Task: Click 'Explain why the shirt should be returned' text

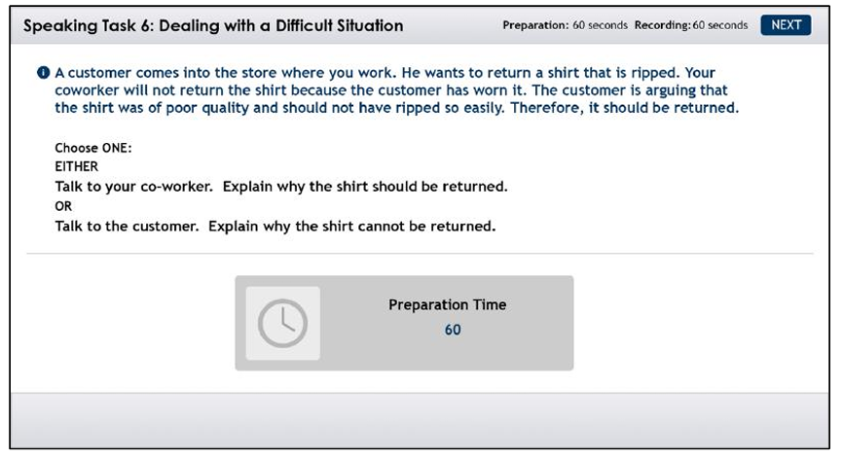Action: pos(365,187)
